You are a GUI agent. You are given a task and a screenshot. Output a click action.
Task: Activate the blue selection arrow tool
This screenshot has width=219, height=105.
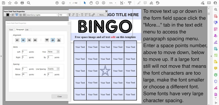85,3
